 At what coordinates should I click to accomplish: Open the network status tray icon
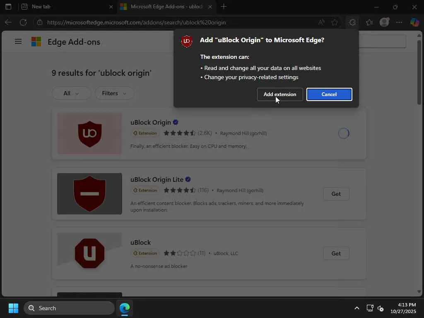pyautogui.click(x=370, y=308)
